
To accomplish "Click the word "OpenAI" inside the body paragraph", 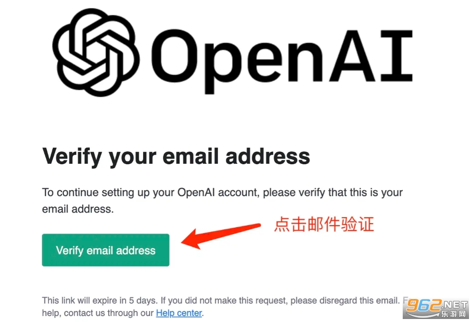I will (196, 192).
